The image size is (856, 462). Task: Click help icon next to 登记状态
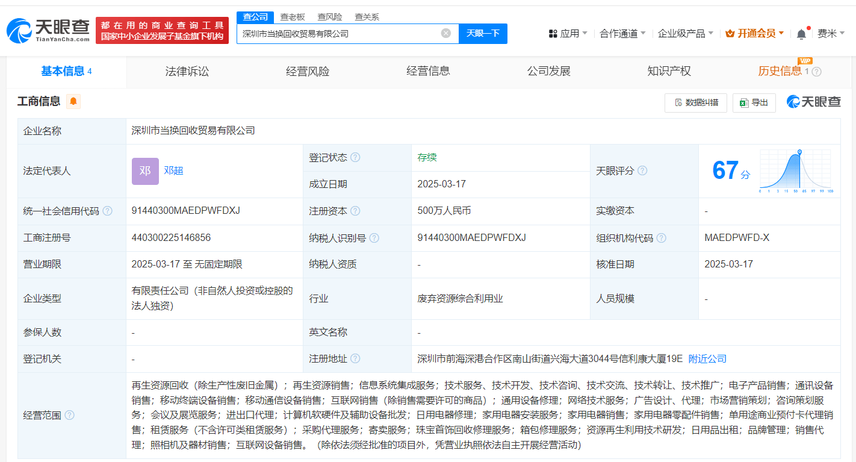pyautogui.click(x=355, y=157)
